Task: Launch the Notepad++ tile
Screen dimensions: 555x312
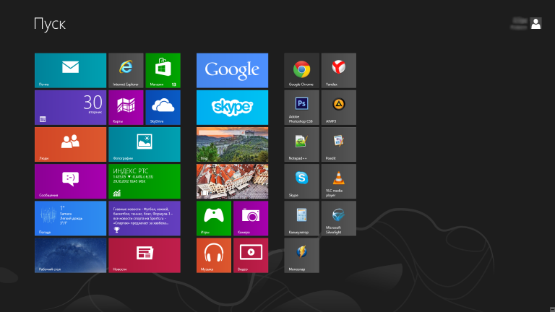Action: coord(301,144)
